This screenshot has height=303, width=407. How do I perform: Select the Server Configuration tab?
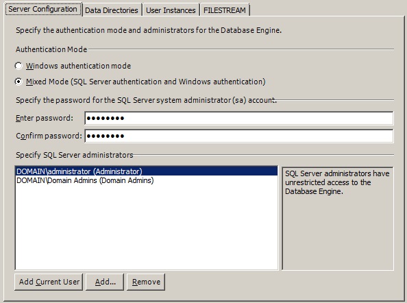43,9
